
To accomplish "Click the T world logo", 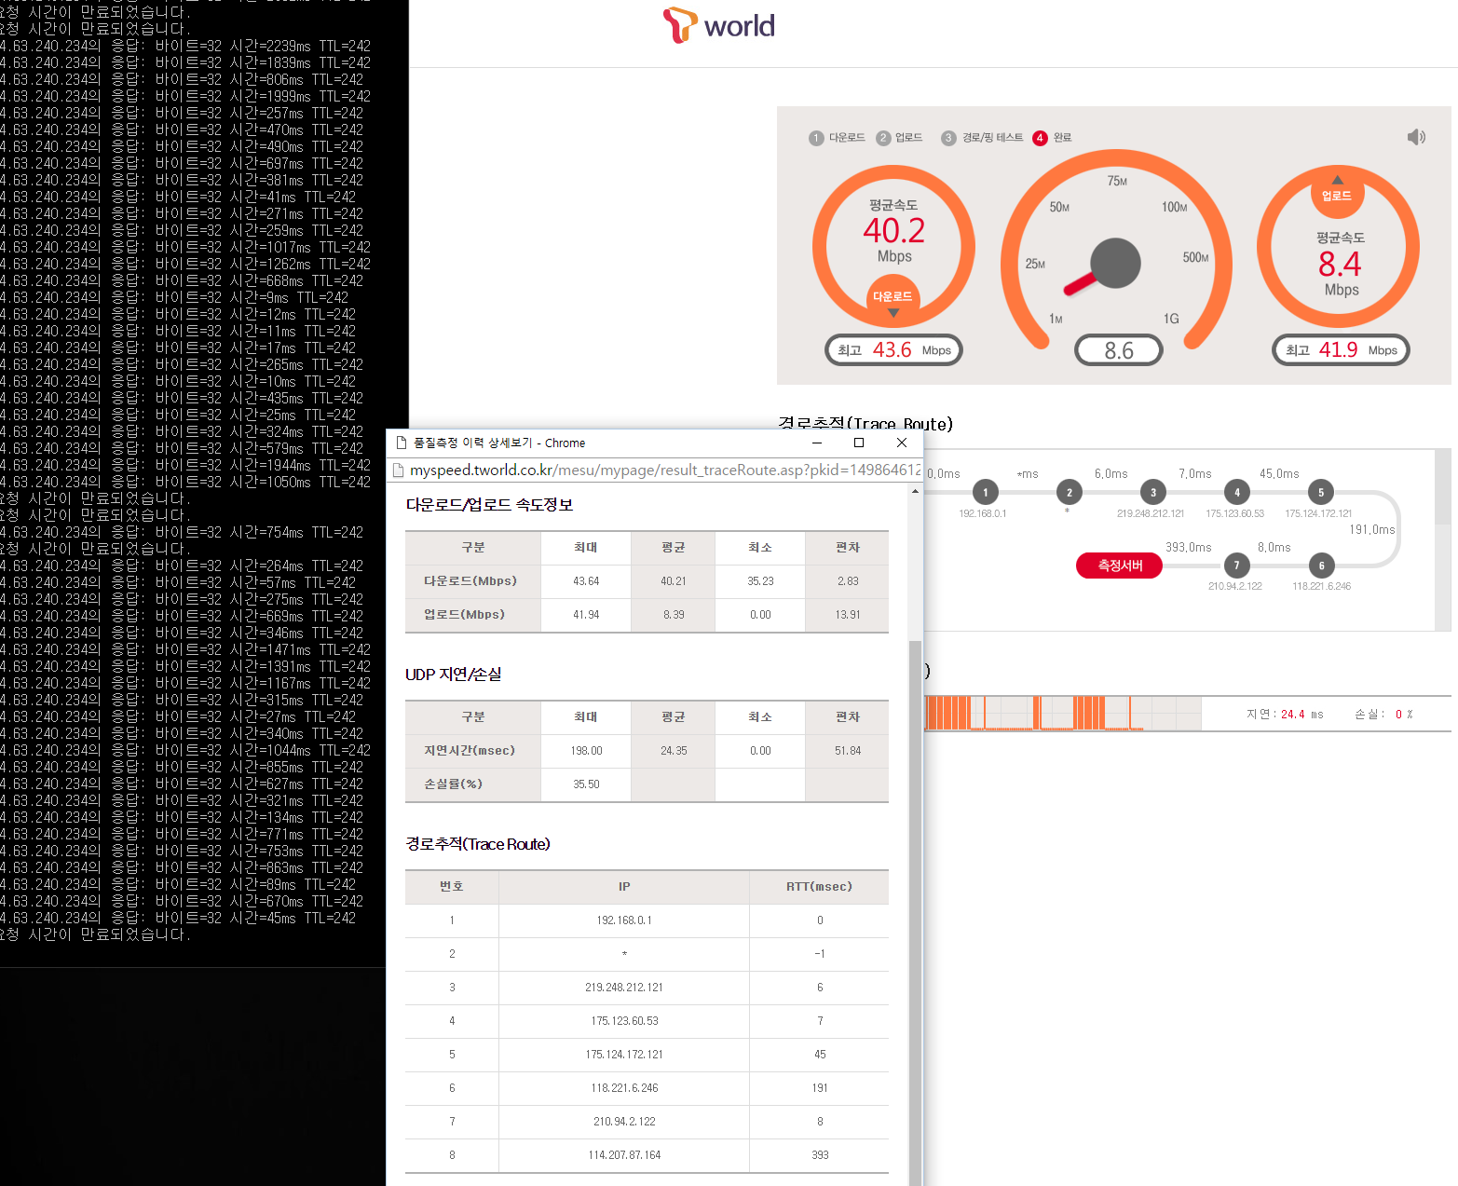I will (718, 25).
